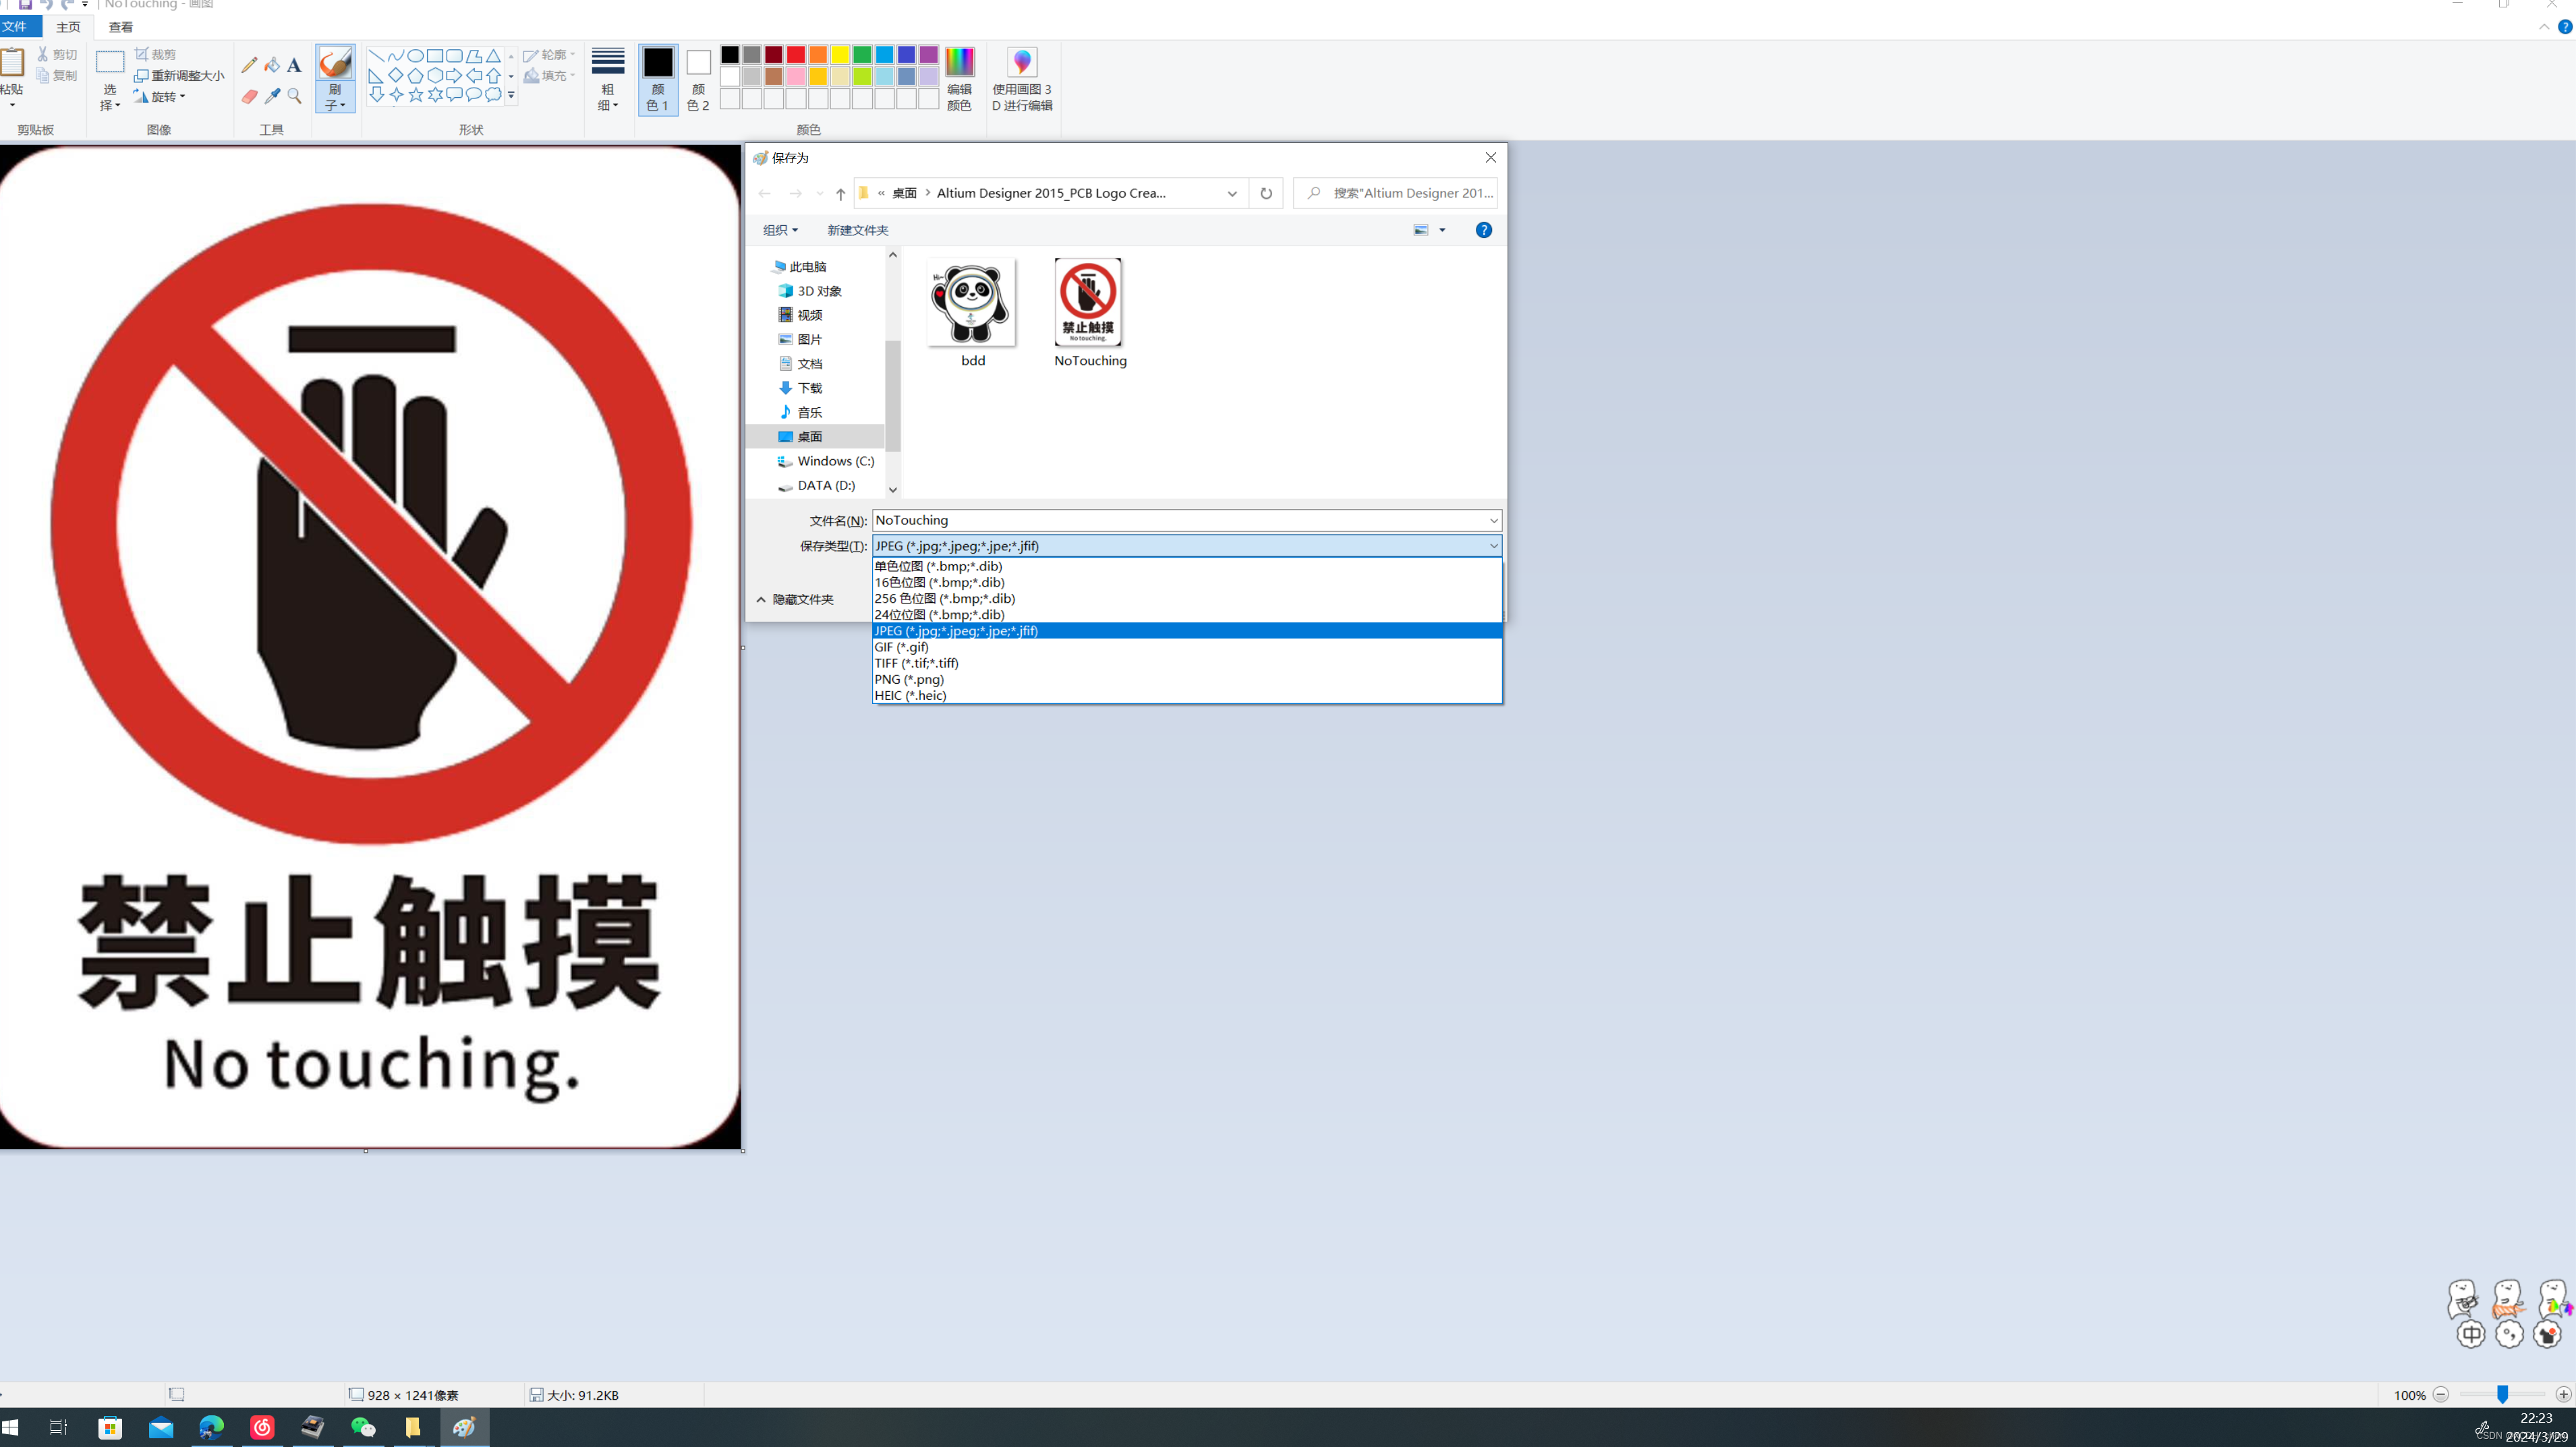
Task: Choose GIF (*.gif) file type
Action: pos(1187,647)
